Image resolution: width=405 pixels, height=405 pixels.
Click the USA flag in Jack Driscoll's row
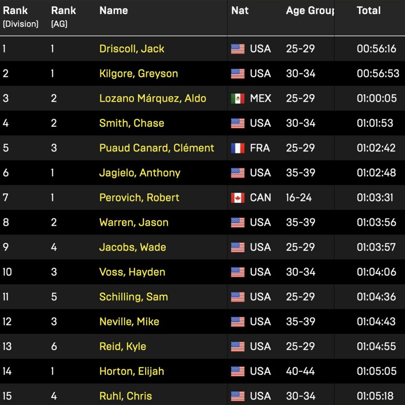pyautogui.click(x=238, y=49)
